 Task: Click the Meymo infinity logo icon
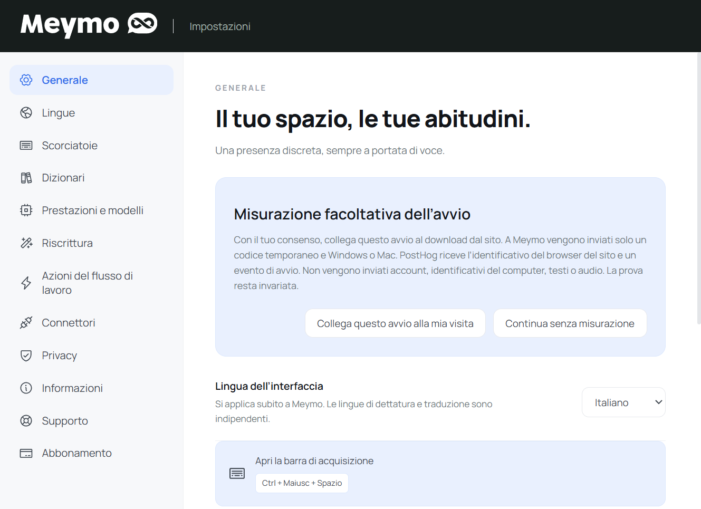coord(142,24)
